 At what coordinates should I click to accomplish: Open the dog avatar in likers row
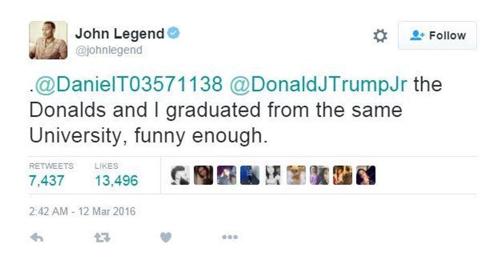[296, 175]
